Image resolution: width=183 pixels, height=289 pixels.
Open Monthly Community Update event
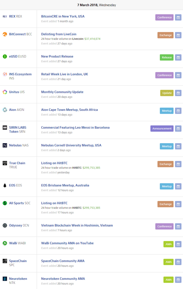62,92
